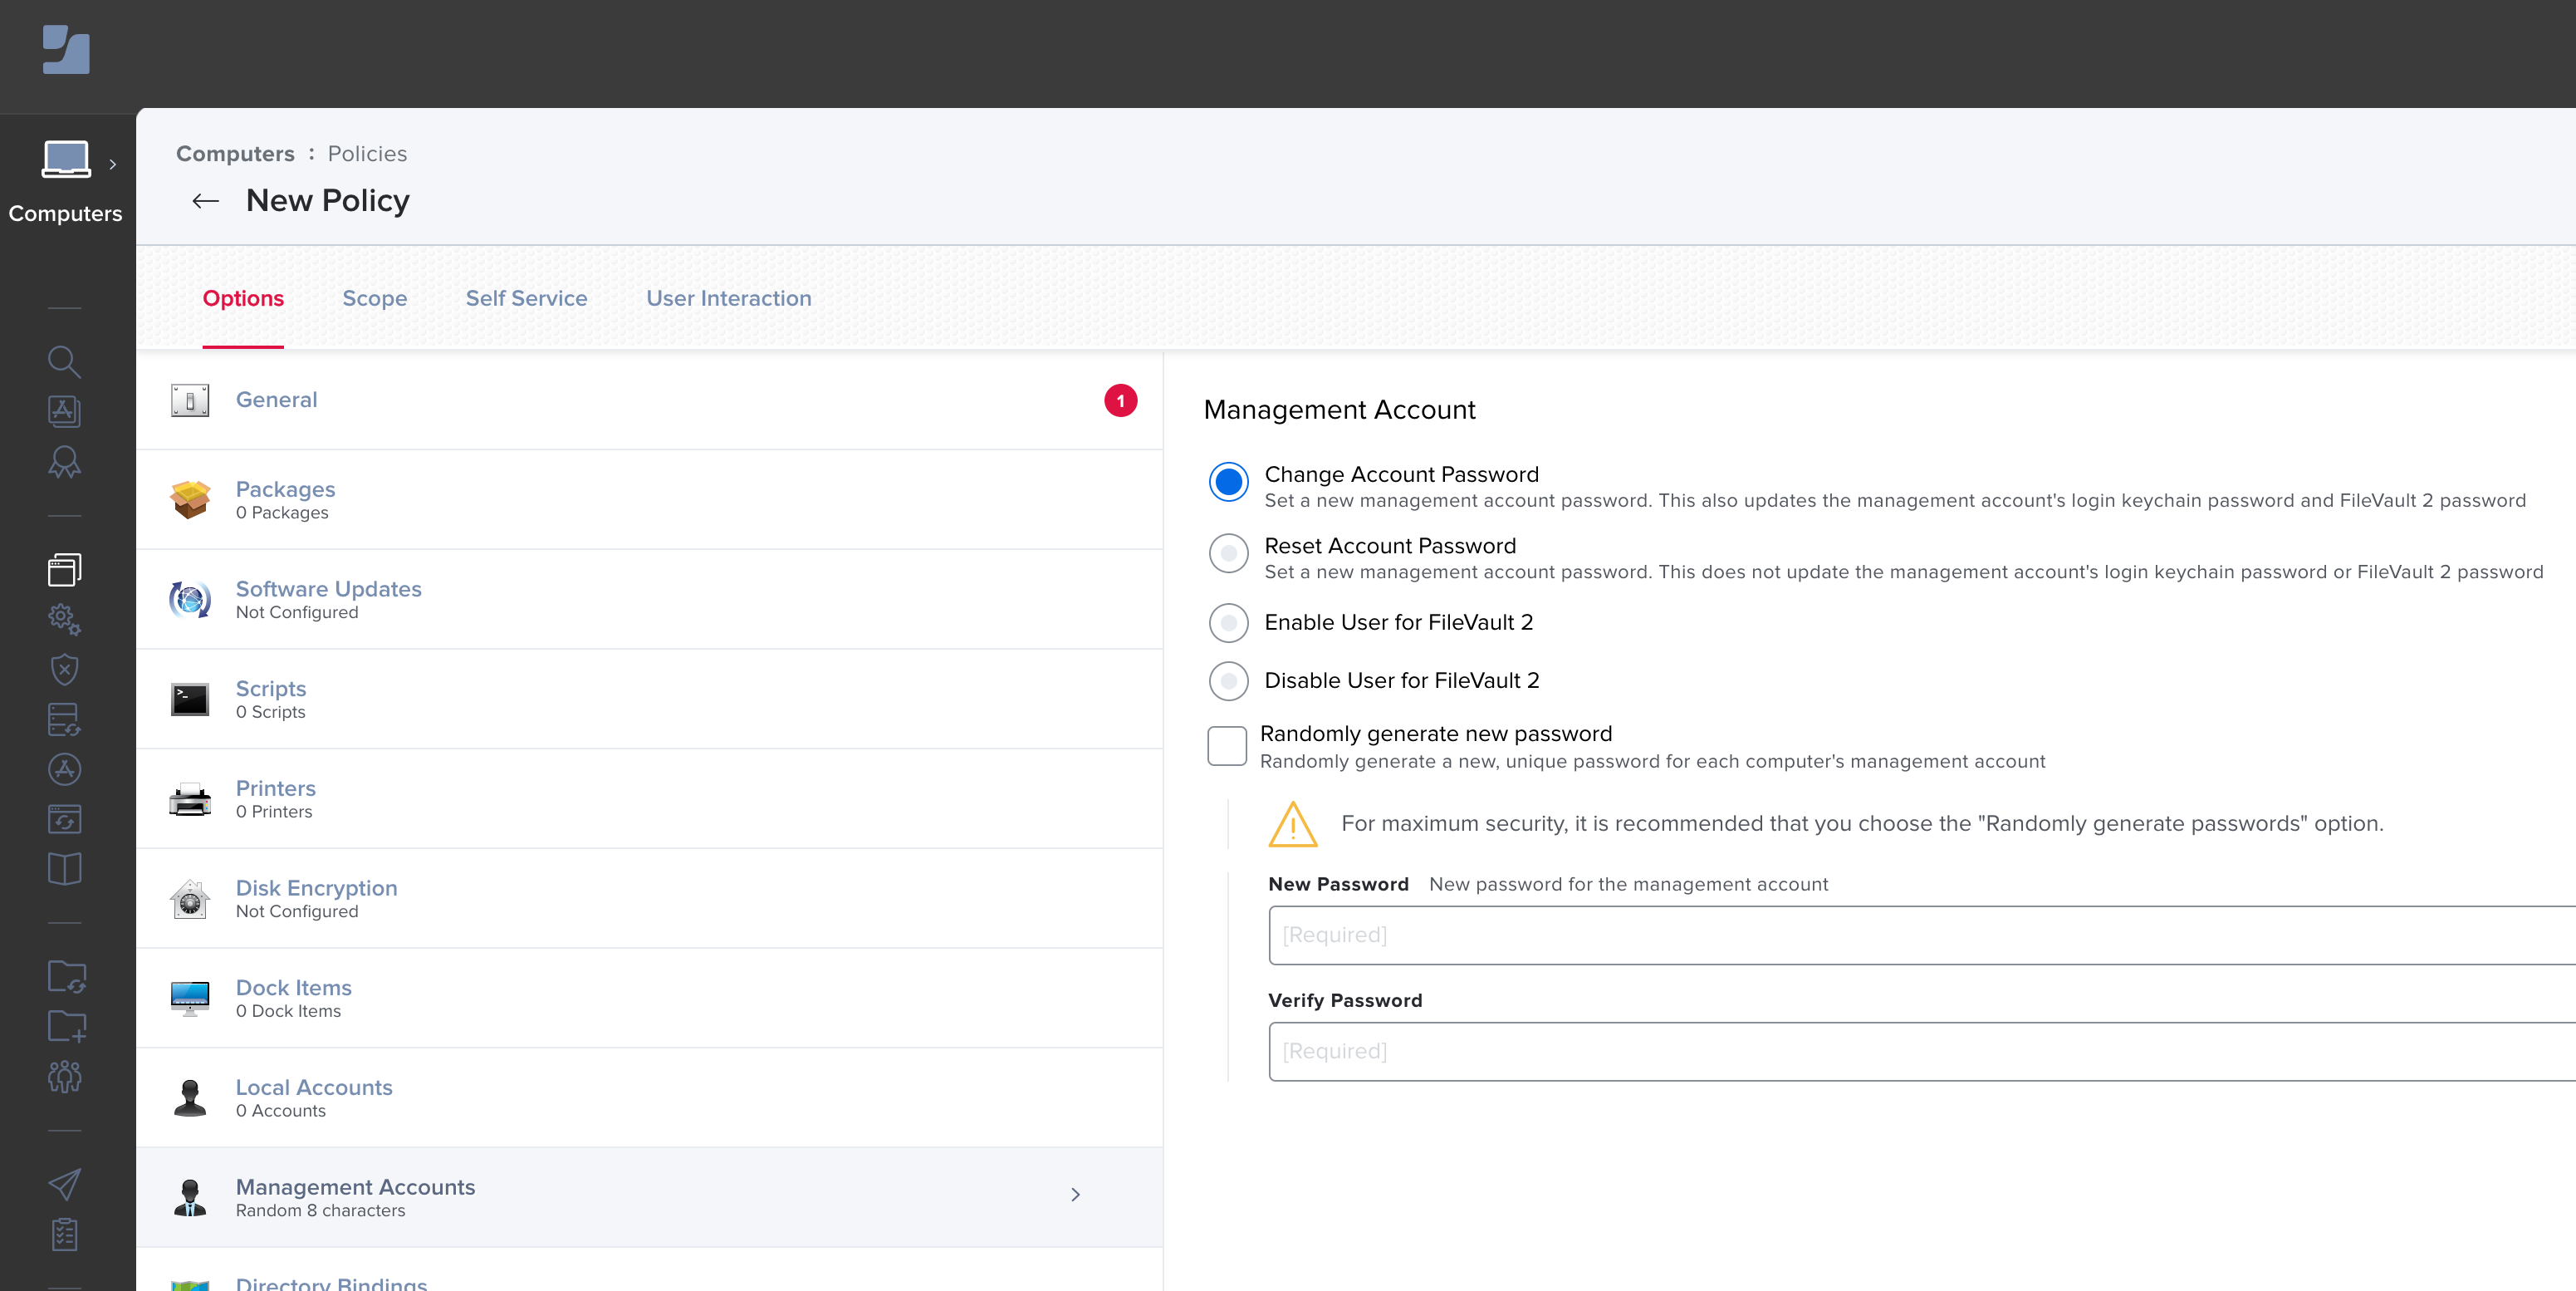This screenshot has height=1291, width=2576.
Task: Focus the Verify Password field
Action: tap(1922, 1052)
